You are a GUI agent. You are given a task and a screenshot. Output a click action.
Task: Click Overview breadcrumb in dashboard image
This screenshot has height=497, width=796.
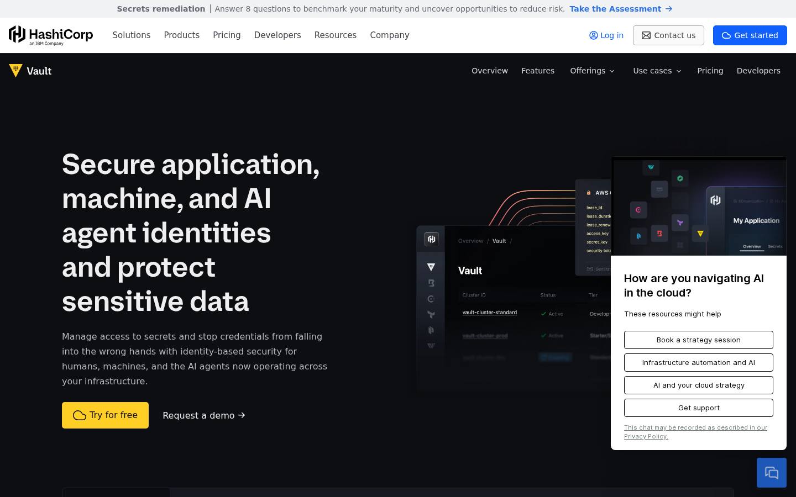tap(470, 241)
